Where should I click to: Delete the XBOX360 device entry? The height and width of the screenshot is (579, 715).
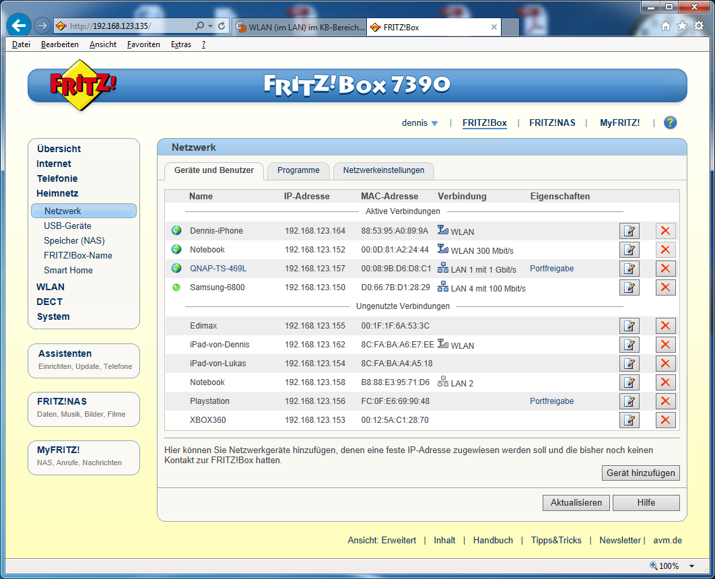(665, 420)
